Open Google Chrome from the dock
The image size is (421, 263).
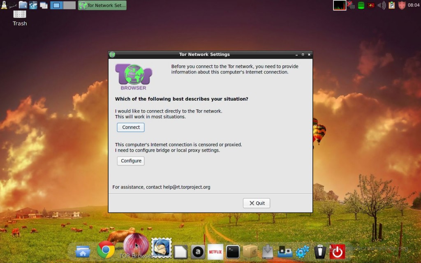(106, 250)
